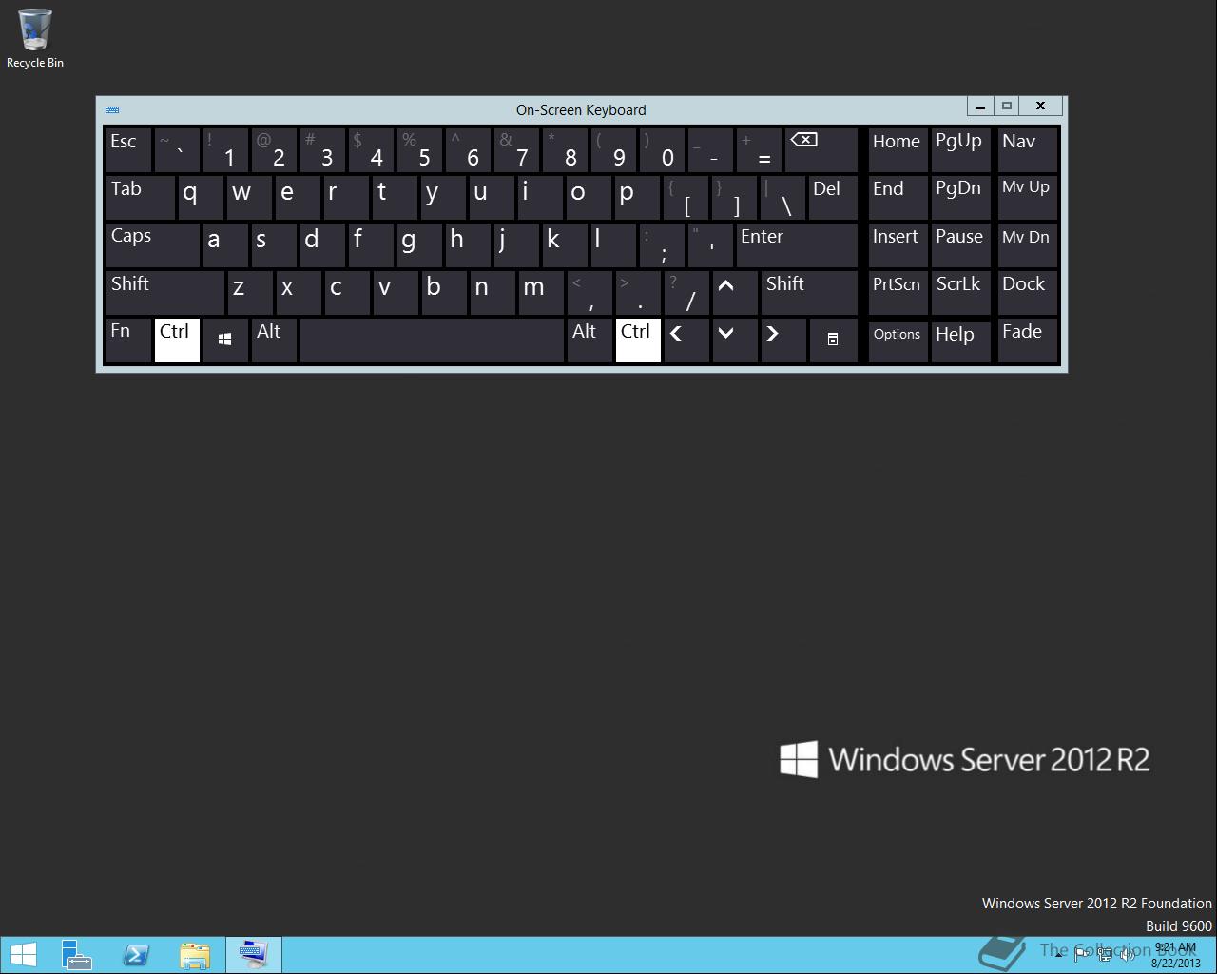Show hidden tray icons arrow
The height and width of the screenshot is (974, 1217).
[x=1058, y=954]
